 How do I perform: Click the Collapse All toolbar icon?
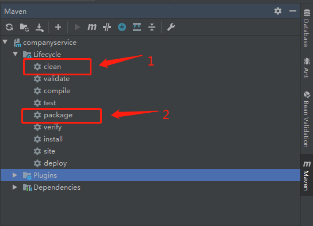click(152, 27)
